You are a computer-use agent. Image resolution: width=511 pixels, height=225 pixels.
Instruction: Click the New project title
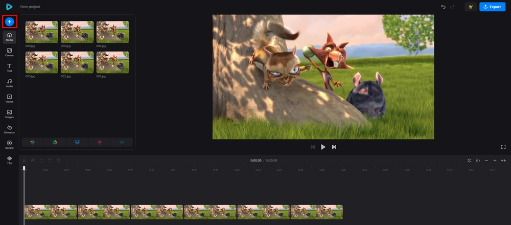[x=30, y=7]
